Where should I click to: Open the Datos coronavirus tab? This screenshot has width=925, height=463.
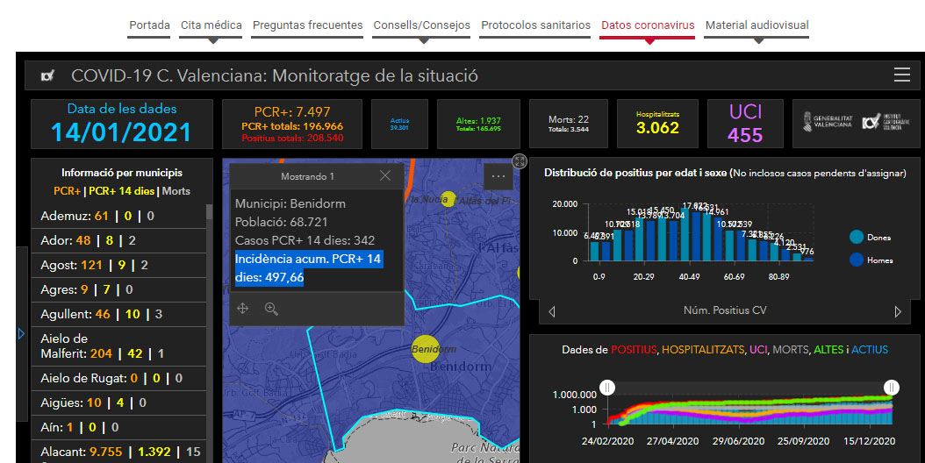point(647,25)
